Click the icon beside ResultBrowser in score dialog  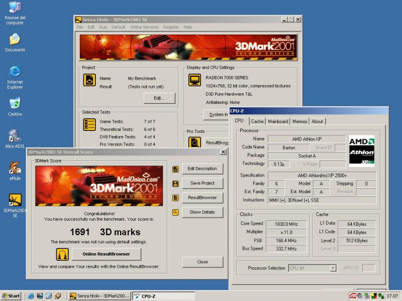(175, 198)
